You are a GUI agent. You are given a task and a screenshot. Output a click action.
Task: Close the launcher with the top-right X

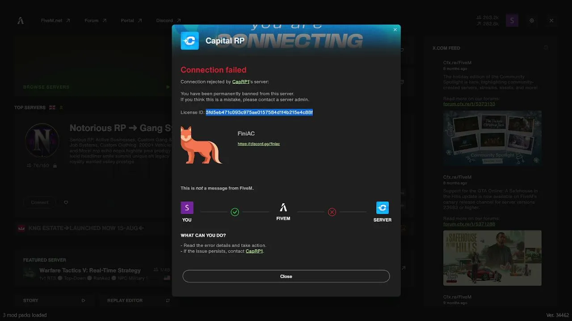pyautogui.click(x=551, y=21)
